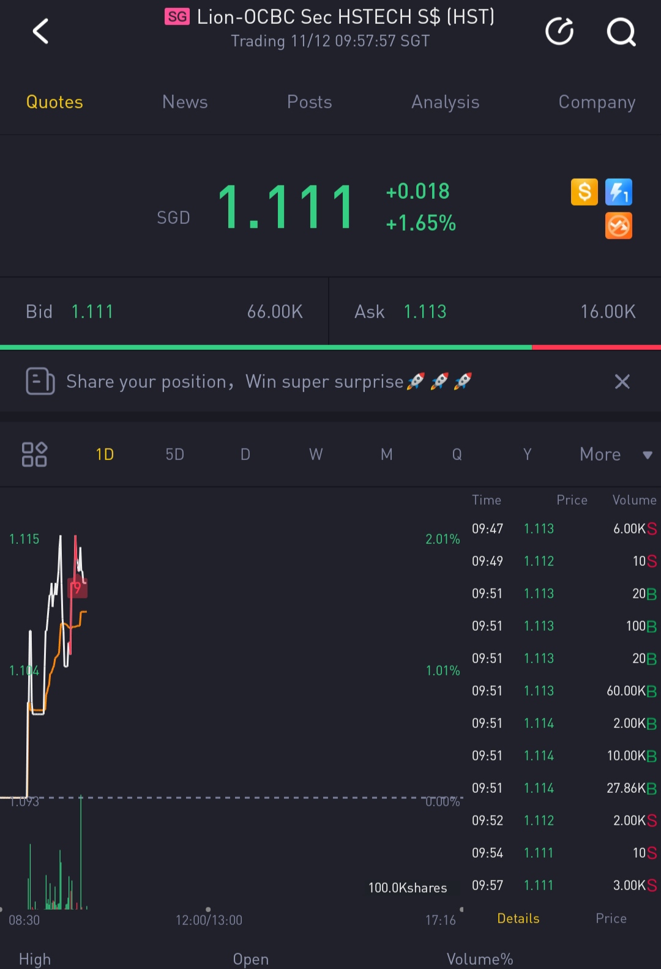Switch to the Quotes tab
The image size is (661, 969).
[54, 102]
